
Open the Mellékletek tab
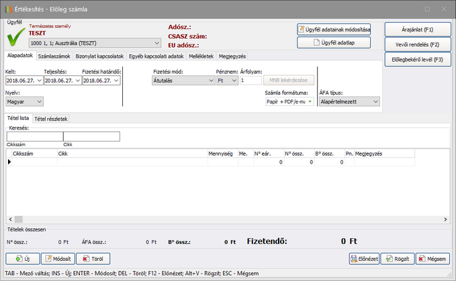(x=201, y=56)
